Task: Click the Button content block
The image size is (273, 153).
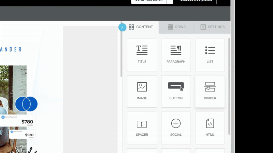Action: [176, 91]
